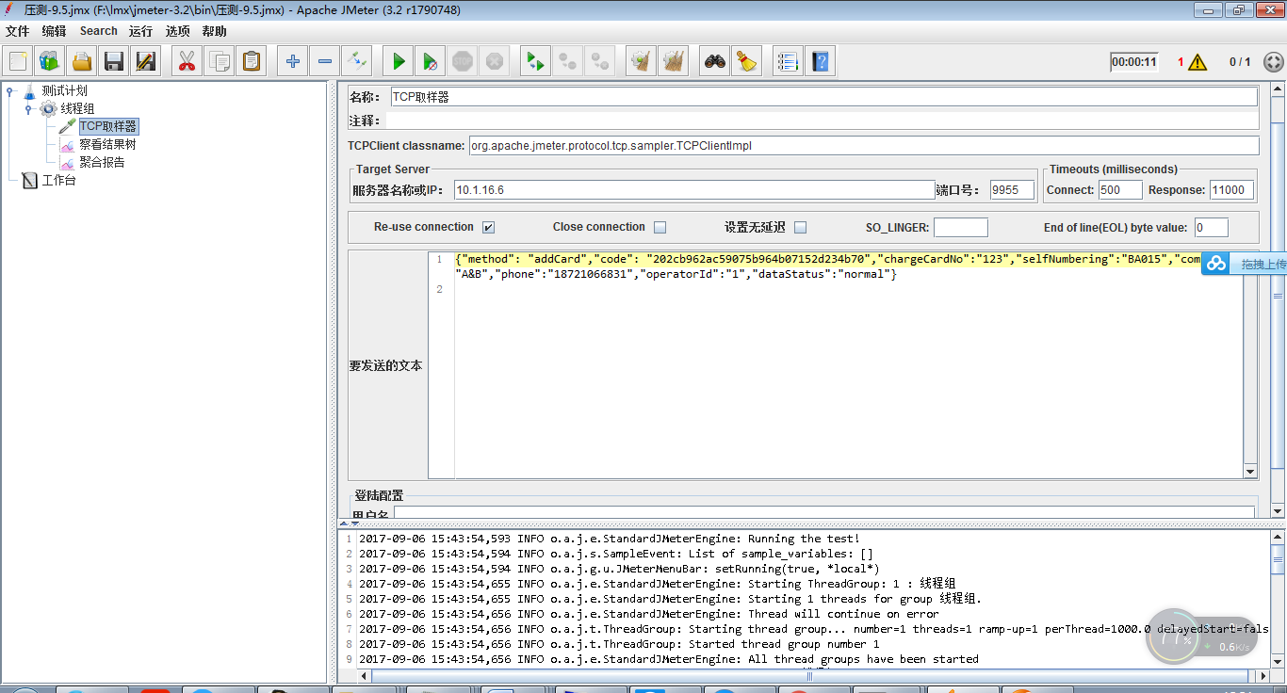Save the current test plan
Screen dimensions: 1287x693
click(x=112, y=60)
